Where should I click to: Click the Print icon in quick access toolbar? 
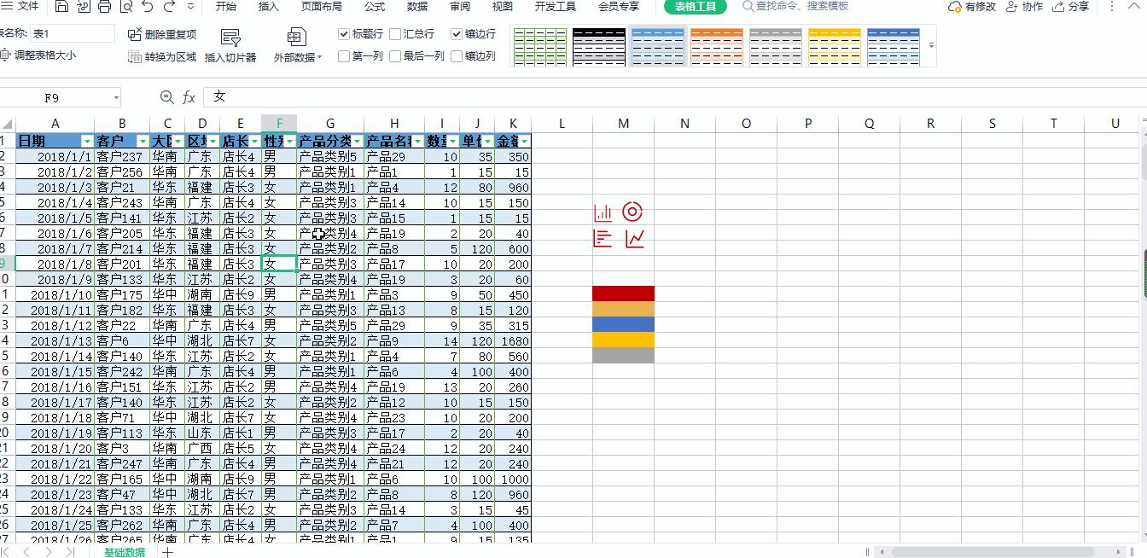[103, 8]
